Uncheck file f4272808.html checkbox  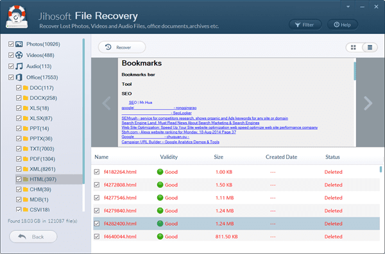point(97,185)
